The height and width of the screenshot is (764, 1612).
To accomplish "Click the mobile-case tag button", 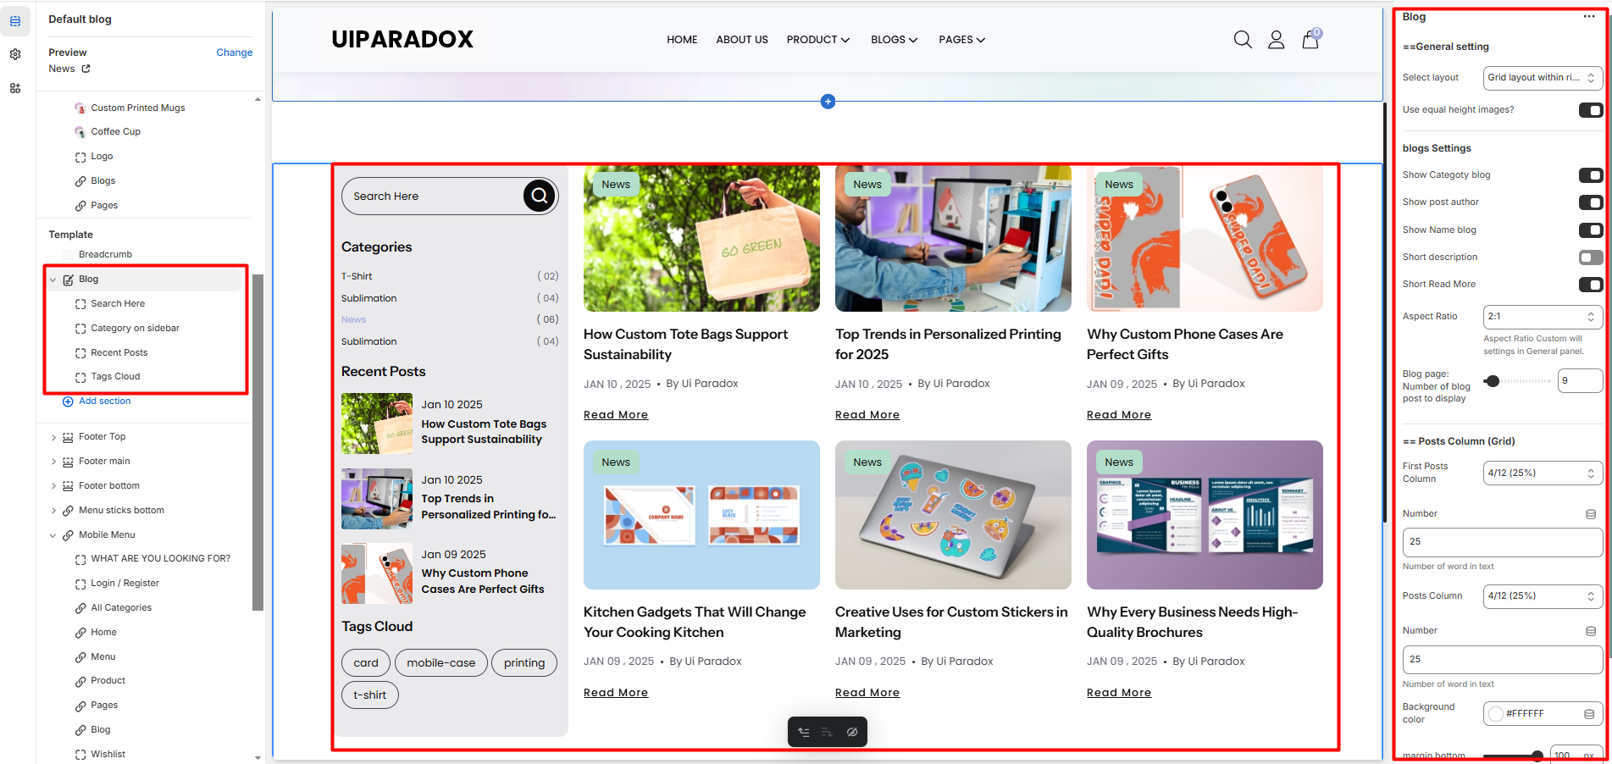I will point(441,663).
